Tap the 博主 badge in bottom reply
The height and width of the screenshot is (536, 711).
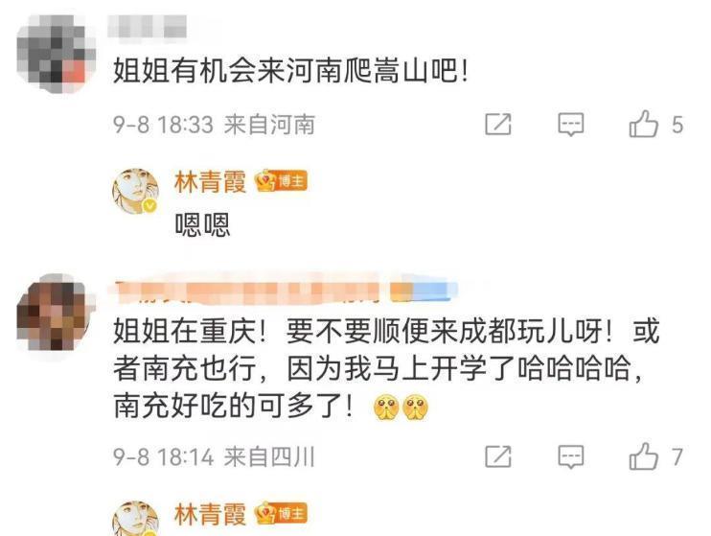coord(281,514)
